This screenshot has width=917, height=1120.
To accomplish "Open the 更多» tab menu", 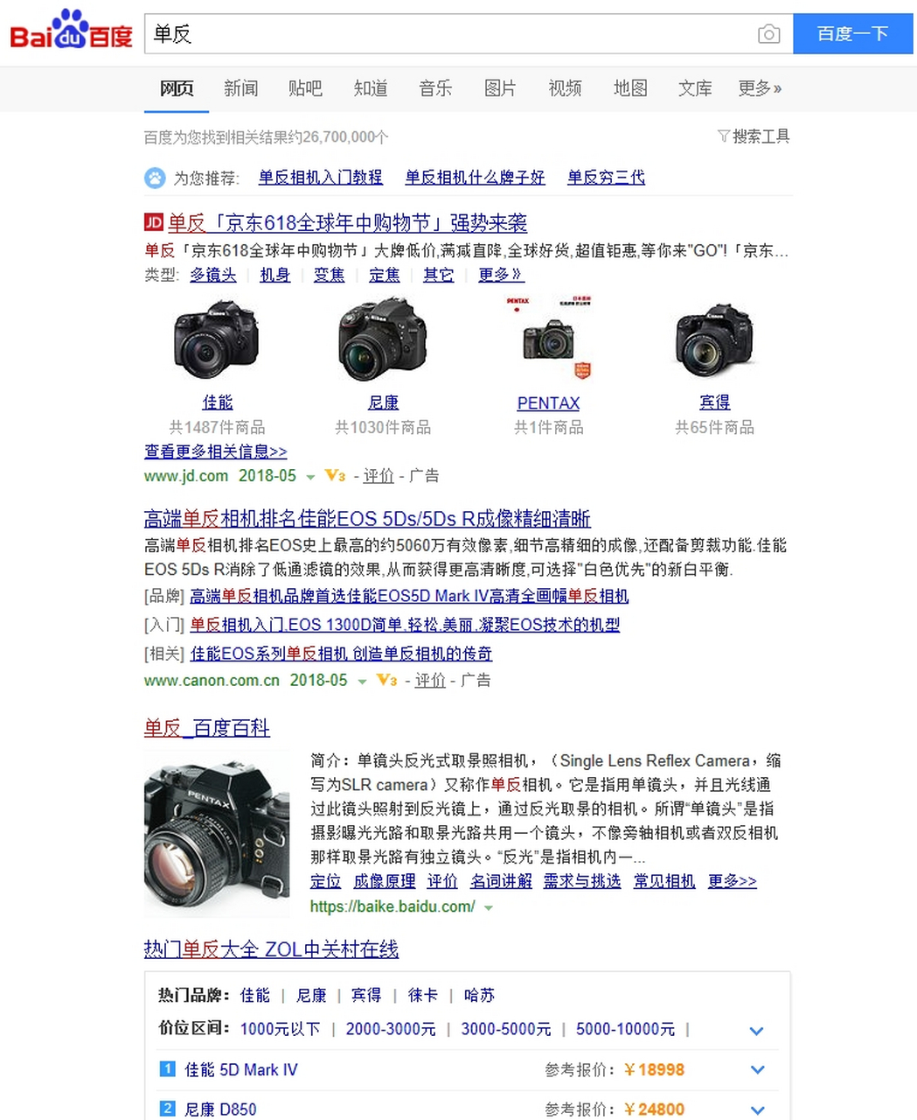I will pyautogui.click(x=760, y=88).
